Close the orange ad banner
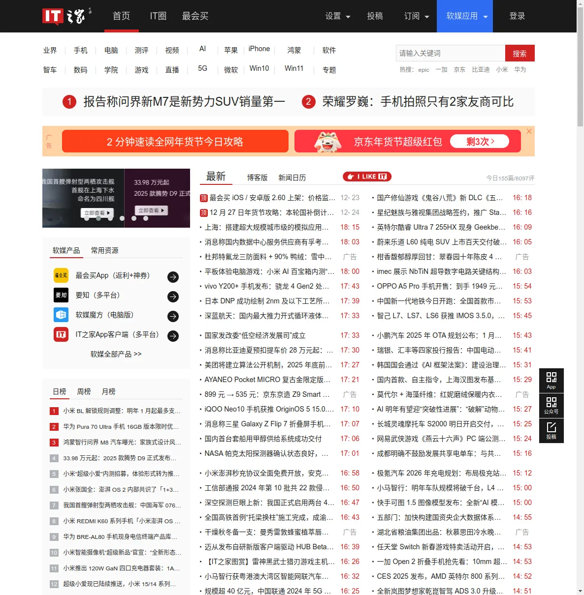584x595 pixels. 529,131
